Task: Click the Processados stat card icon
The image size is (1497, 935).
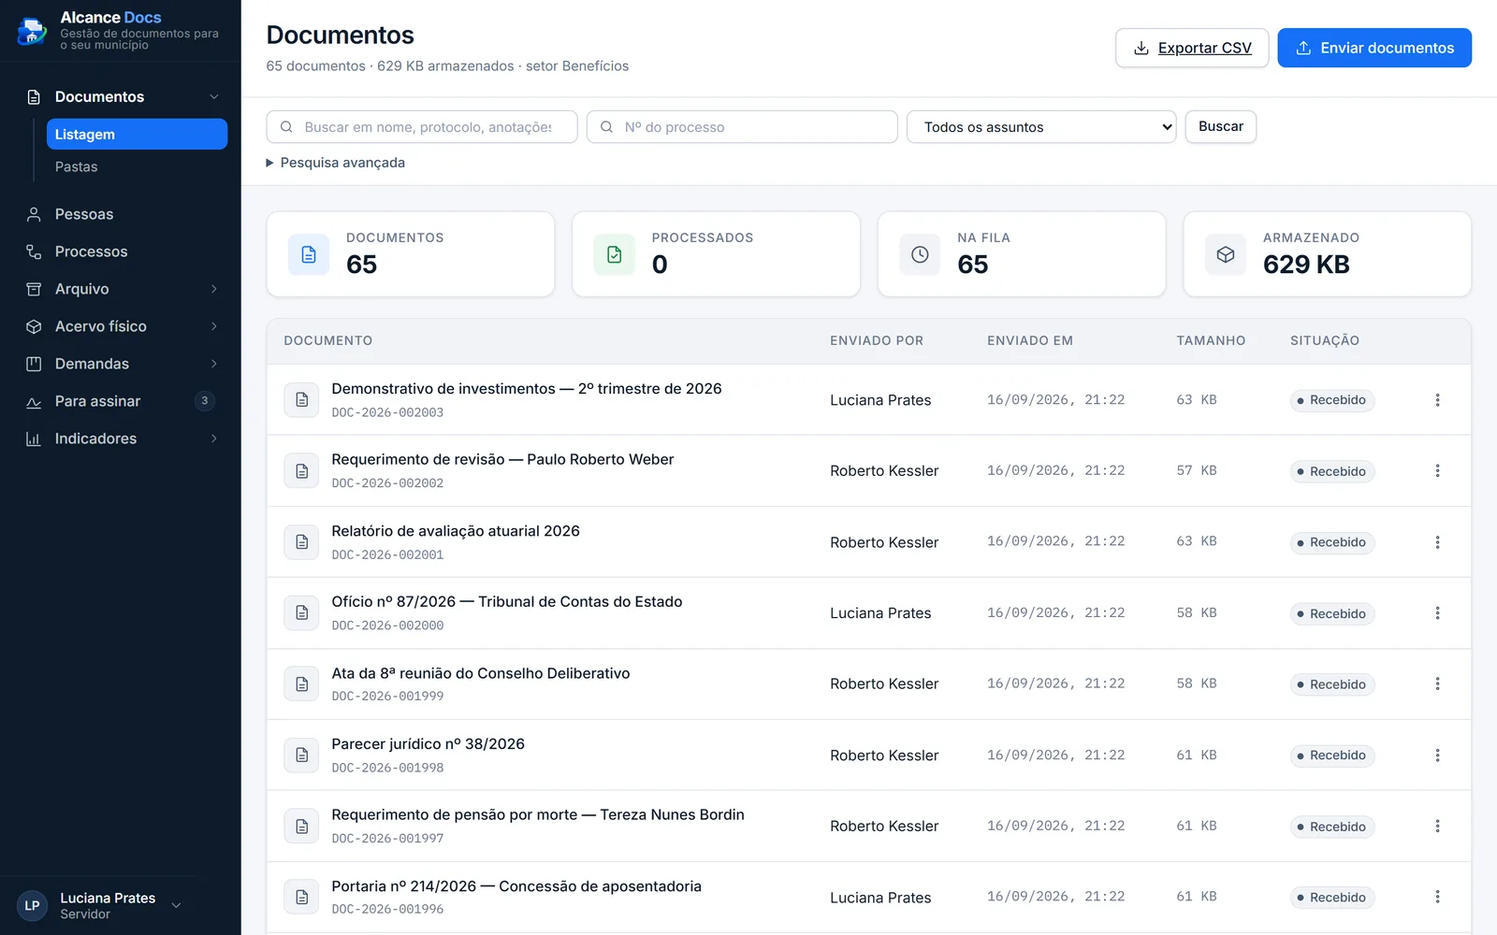Action: point(615,254)
